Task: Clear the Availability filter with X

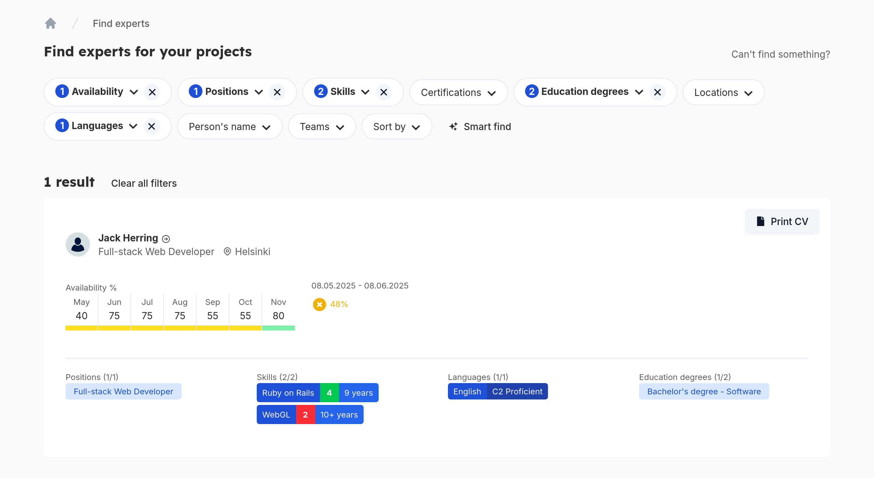Action: pos(152,92)
